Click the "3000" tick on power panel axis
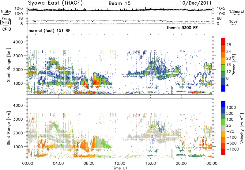Viewport: 245px width, 170px height. pyautogui.click(x=18, y=56)
